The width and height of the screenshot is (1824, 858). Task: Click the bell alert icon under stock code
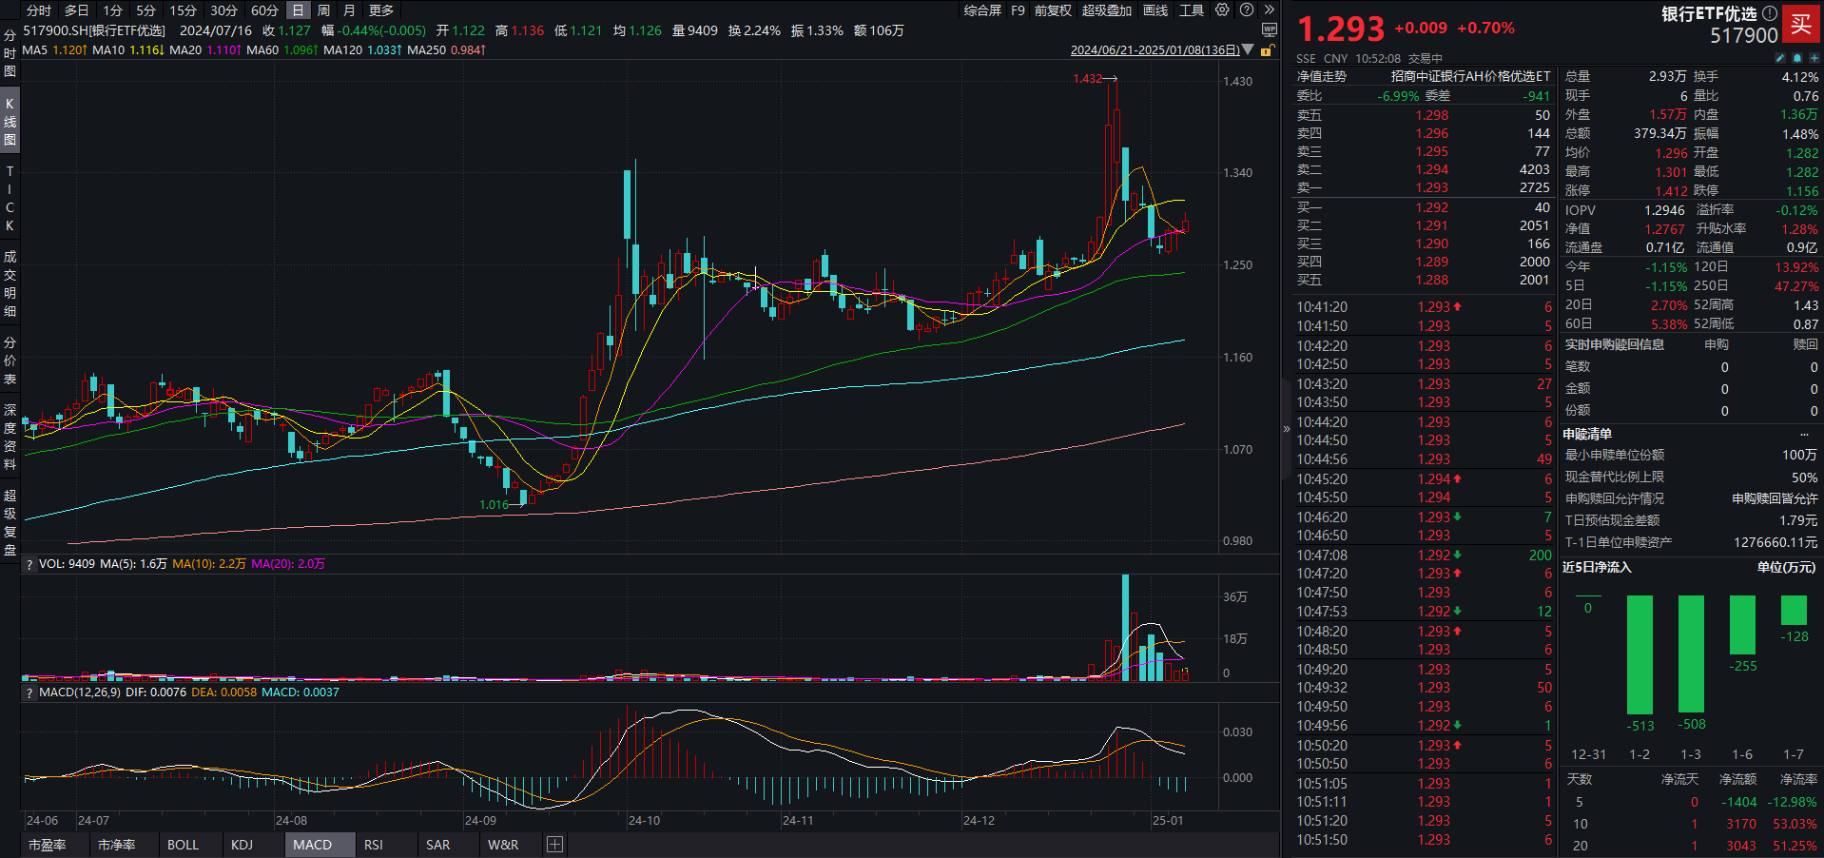point(1797,58)
